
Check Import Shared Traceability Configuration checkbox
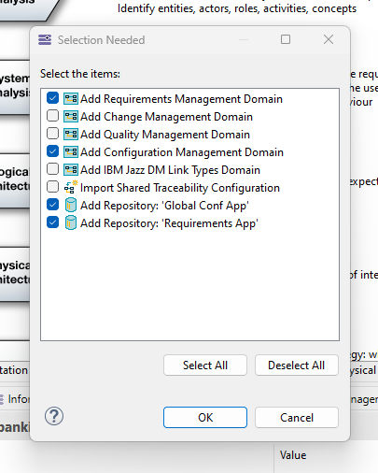[x=52, y=187]
